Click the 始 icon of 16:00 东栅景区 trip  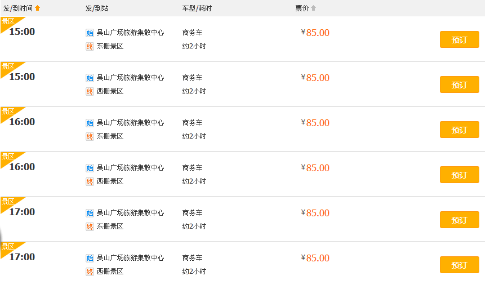(x=90, y=123)
